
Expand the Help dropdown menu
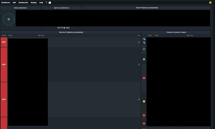[x=41, y=2]
